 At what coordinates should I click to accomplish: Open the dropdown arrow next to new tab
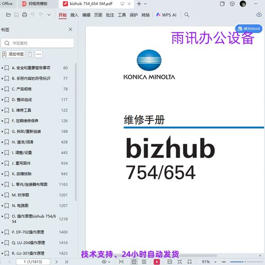click(145, 4)
